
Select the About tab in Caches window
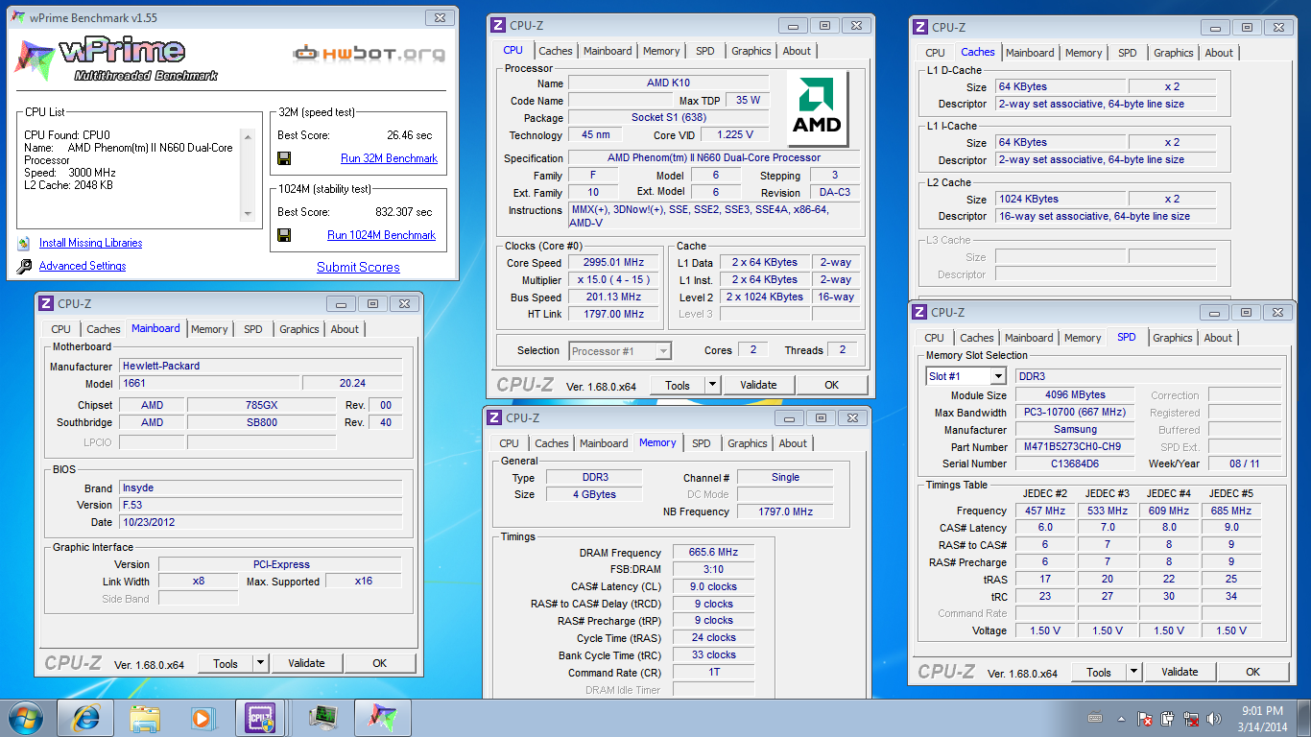coord(1219,53)
